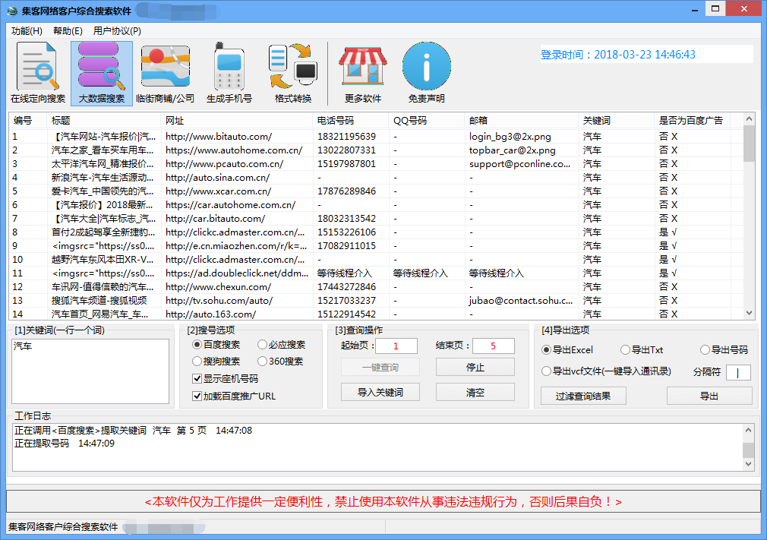Click the https://ad.doubleclick.net URL cell
The image size is (767, 540).
click(x=237, y=273)
